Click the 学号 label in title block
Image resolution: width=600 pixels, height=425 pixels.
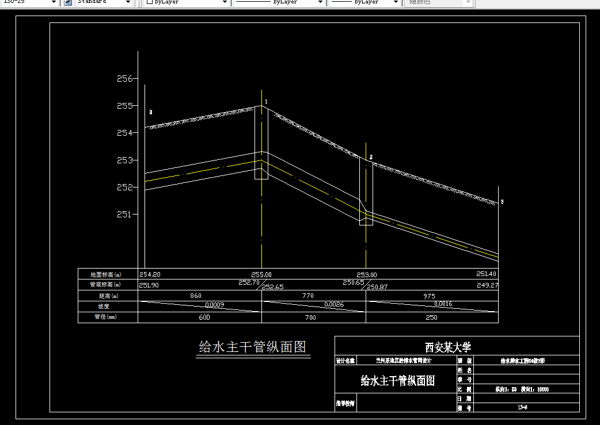(x=465, y=380)
